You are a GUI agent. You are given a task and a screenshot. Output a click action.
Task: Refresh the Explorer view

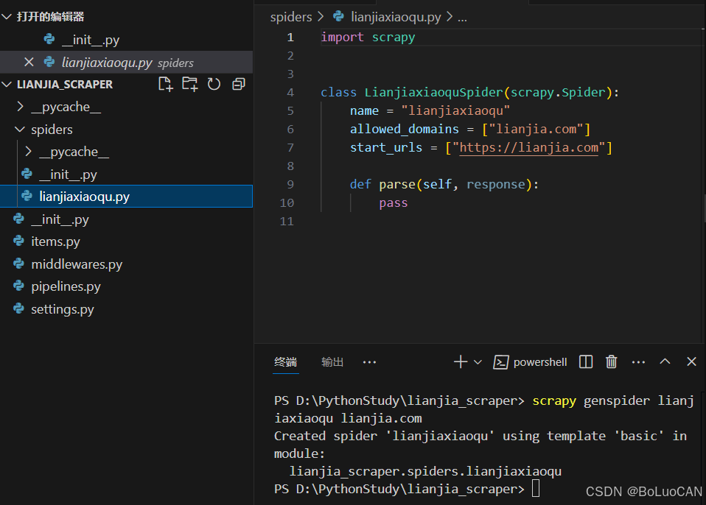tap(214, 84)
